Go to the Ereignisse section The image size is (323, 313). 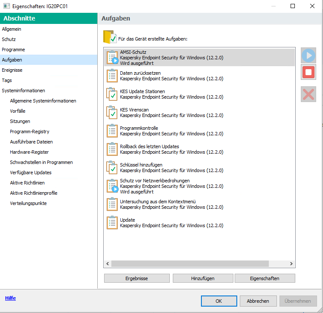pyautogui.click(x=12, y=70)
